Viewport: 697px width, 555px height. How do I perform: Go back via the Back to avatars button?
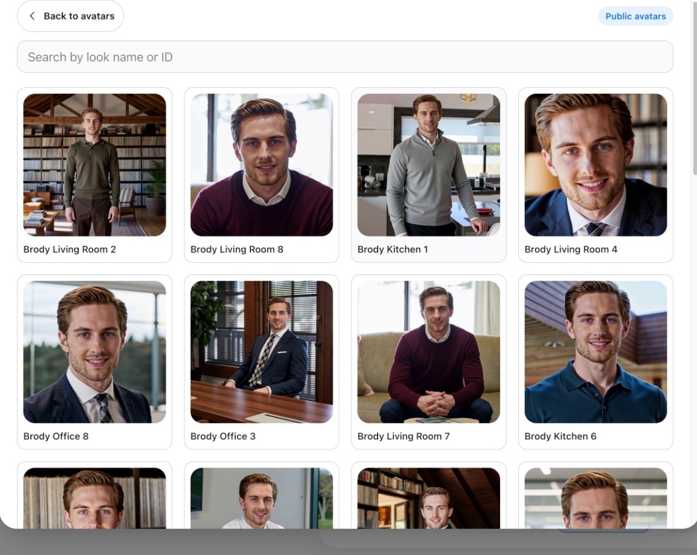pos(70,16)
